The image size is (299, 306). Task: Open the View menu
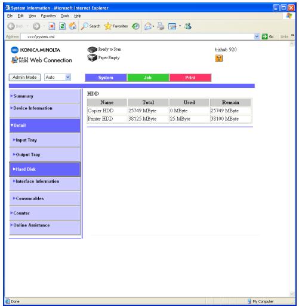(x=32, y=16)
